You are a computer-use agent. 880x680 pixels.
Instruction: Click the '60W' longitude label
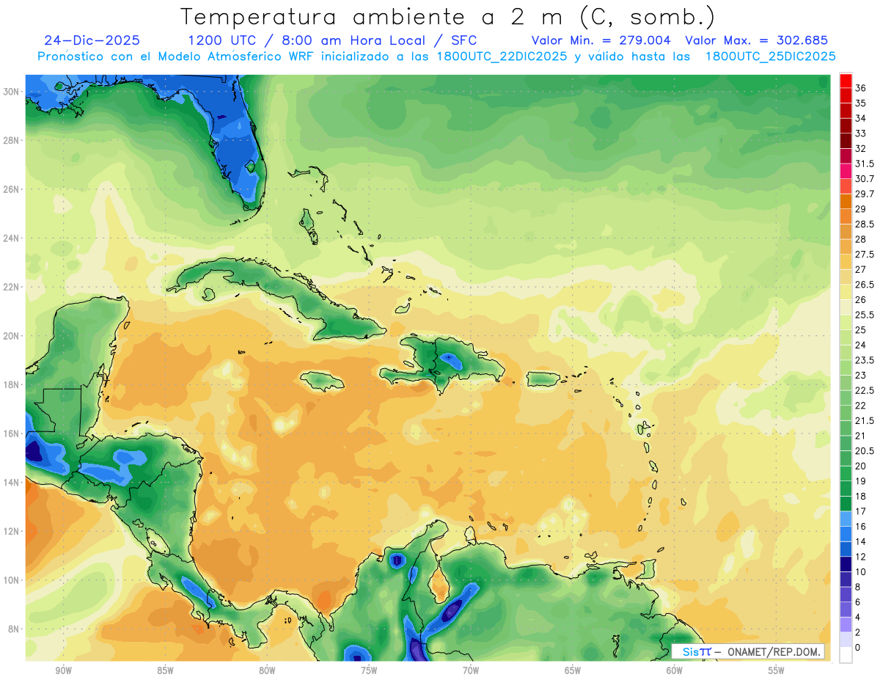[x=675, y=670]
